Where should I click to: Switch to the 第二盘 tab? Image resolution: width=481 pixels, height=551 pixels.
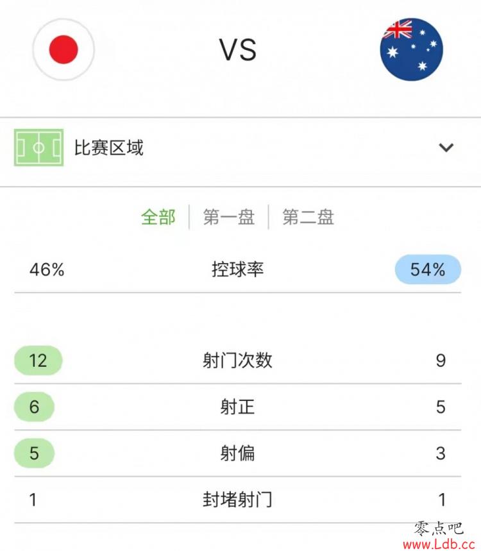click(x=308, y=217)
